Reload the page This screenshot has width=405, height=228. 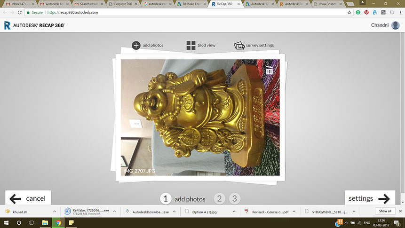[20, 12]
